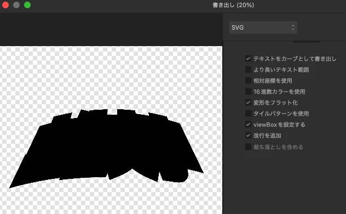346x214 pixels.
Task: Uncheck viewBoxを設定する checkbox
Action: point(248,125)
